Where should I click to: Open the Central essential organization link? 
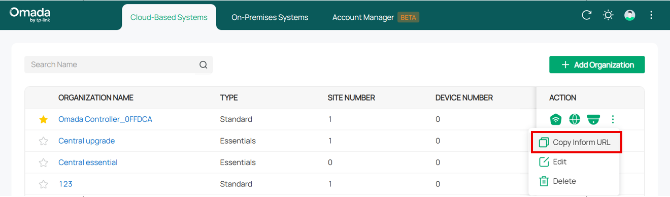[x=88, y=162]
